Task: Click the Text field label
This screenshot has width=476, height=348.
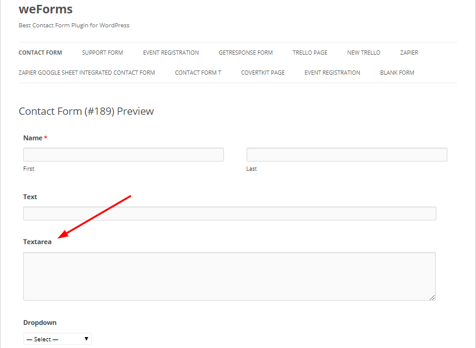Action: tap(30, 197)
